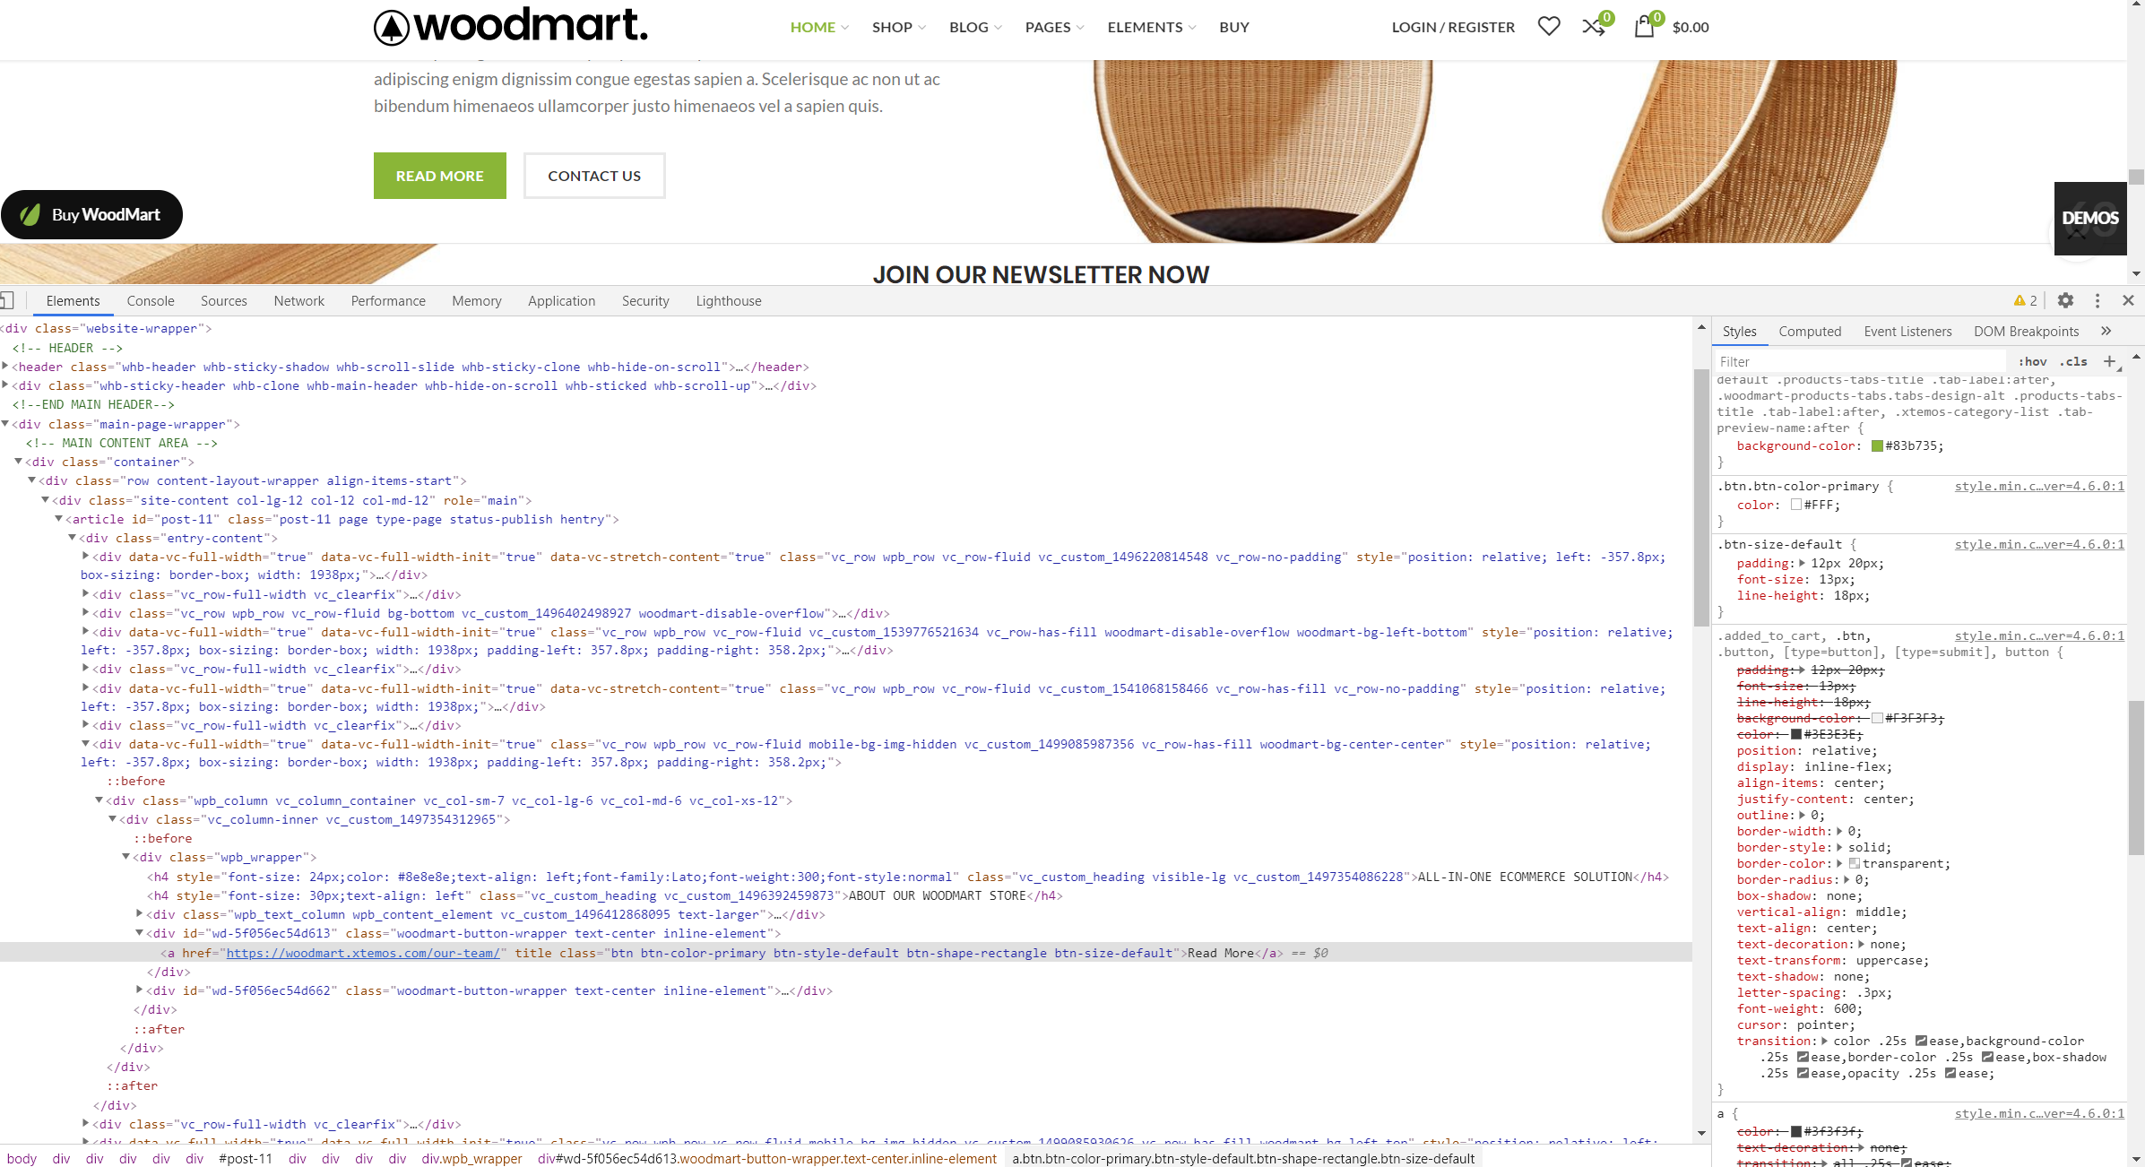Open the DevTools three-dot customize menu
The width and height of the screenshot is (2145, 1167).
(2097, 300)
